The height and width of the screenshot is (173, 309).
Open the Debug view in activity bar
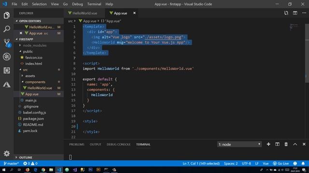7,57
